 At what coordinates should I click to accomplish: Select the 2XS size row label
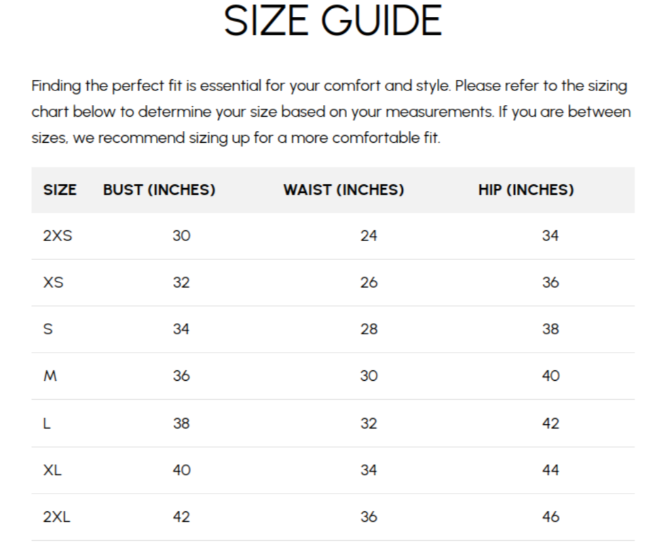point(58,235)
